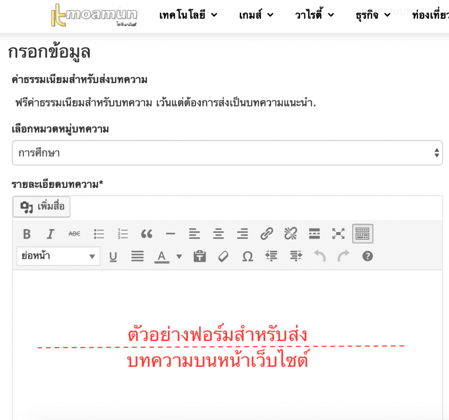Open the วาไรตี้ menu
This screenshot has height=420, width=449.
click(x=314, y=15)
